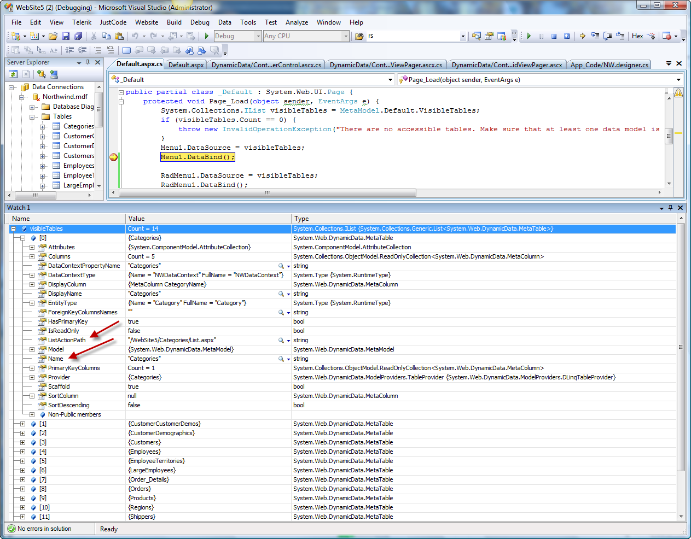Screen dimensions: 691x539
Task: Click the Connect to Database icon
Action: (41, 74)
